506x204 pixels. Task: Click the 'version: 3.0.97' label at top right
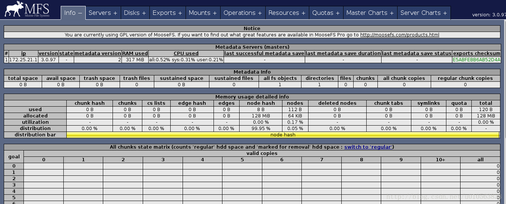[x=489, y=15]
